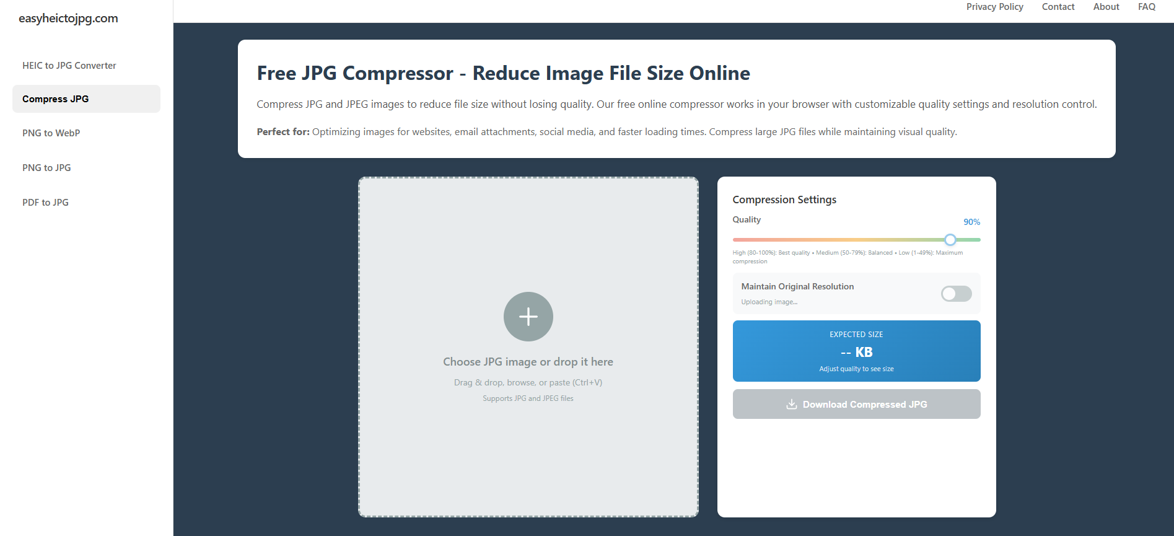Click the download icon on the Download button

(x=791, y=404)
